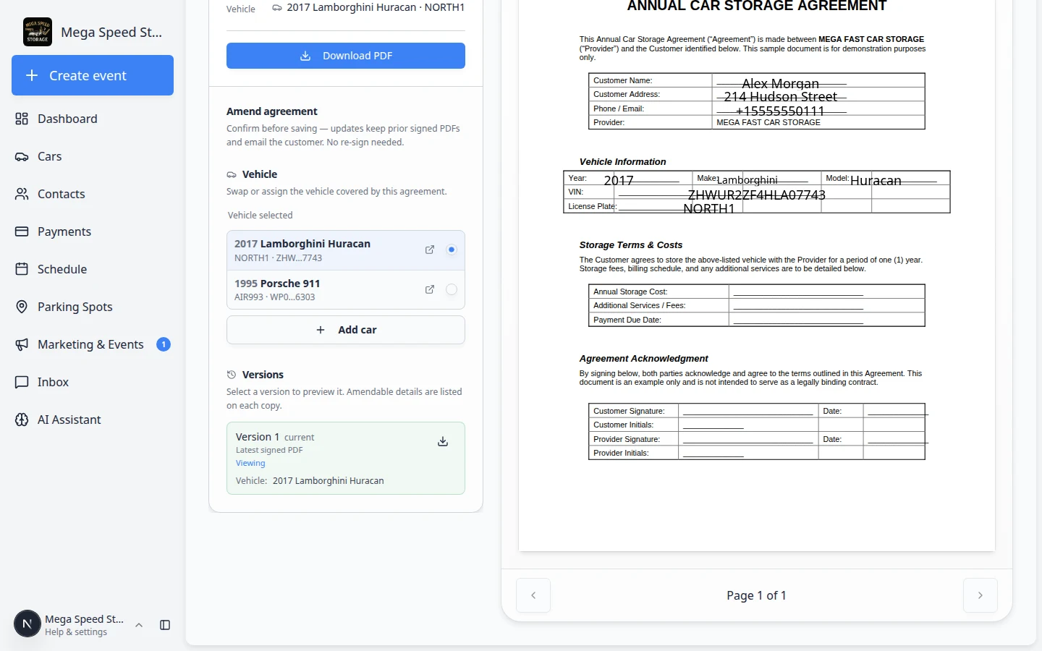Select the 1995 Porsche 911 radio button
The image size is (1042, 651).
pos(452,289)
